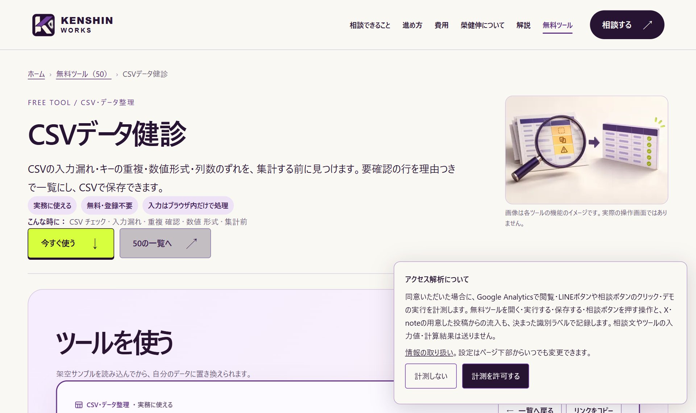
Task: Click the dark 相談する button
Action: pyautogui.click(x=627, y=25)
